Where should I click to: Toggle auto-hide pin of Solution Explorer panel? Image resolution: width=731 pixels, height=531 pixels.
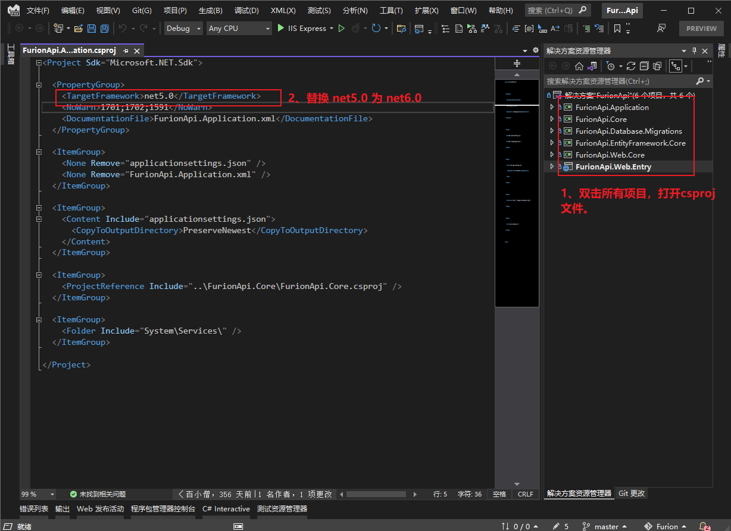694,51
